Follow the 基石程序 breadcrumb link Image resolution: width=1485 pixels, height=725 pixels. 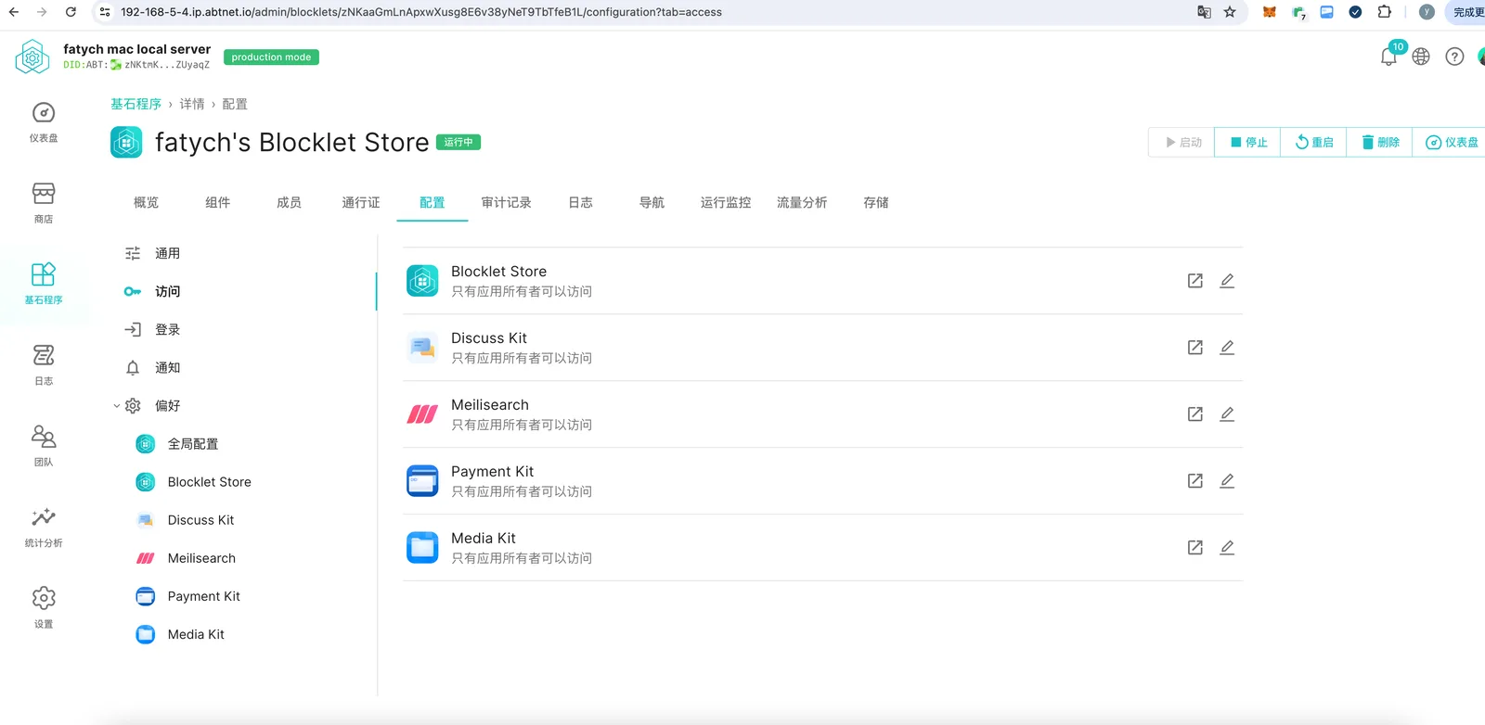pyautogui.click(x=136, y=104)
